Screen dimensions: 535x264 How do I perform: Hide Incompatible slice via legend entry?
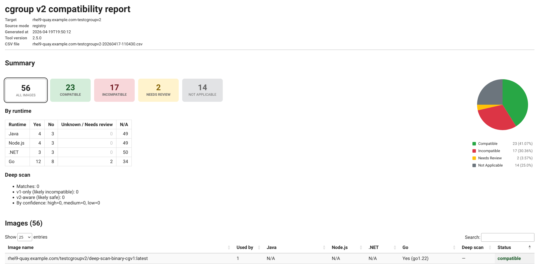(x=489, y=151)
